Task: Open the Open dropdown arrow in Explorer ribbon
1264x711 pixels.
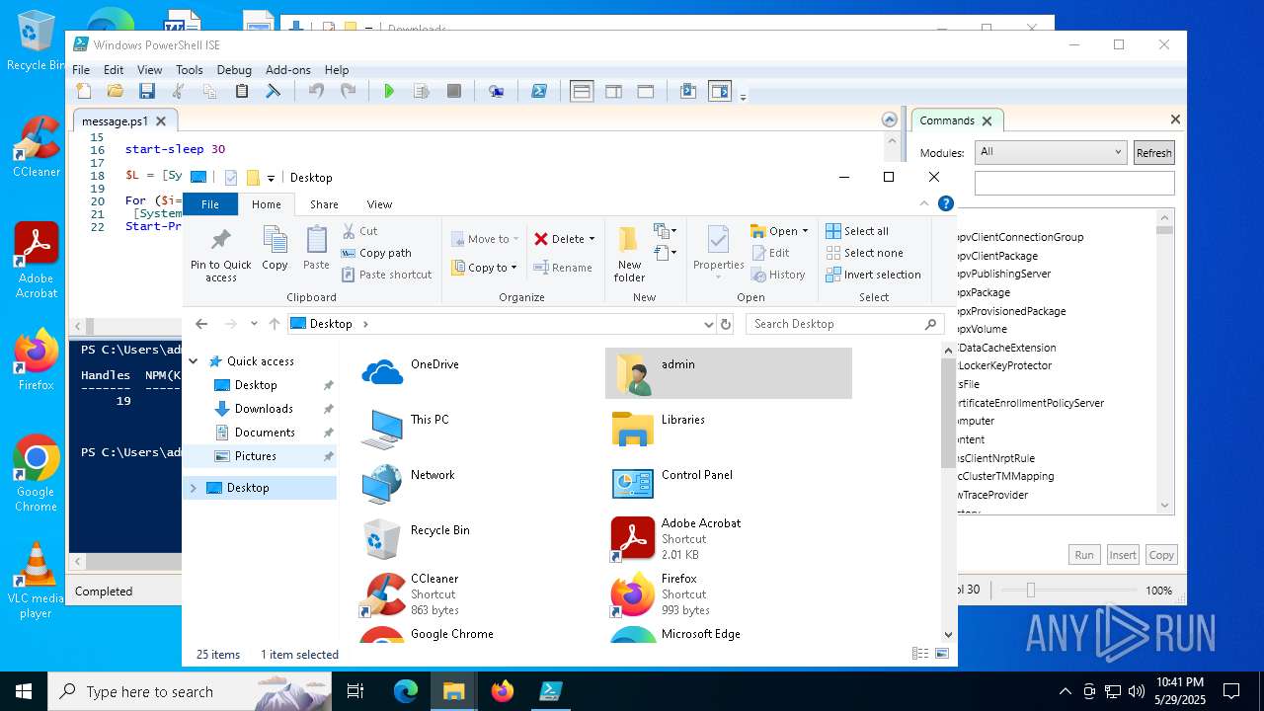Action: pyautogui.click(x=806, y=231)
